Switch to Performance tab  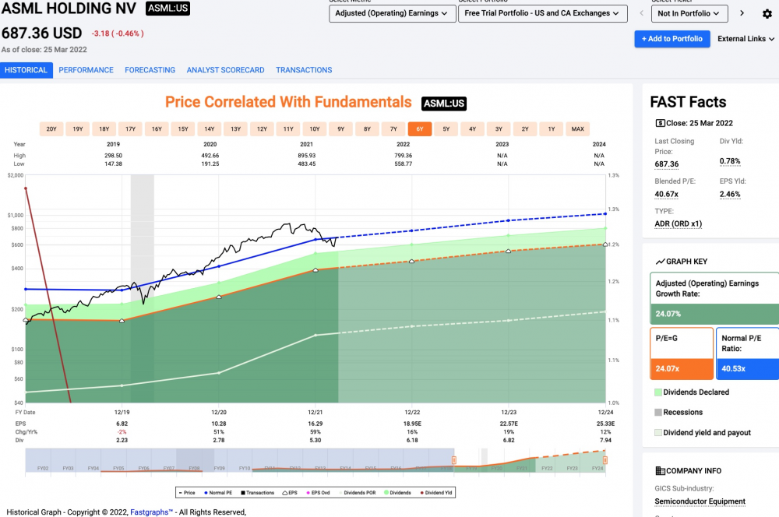(86, 70)
